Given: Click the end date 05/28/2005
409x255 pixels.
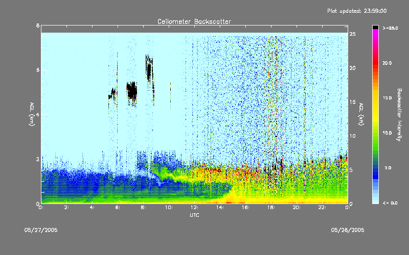Looking at the screenshot, I should point(348,230).
